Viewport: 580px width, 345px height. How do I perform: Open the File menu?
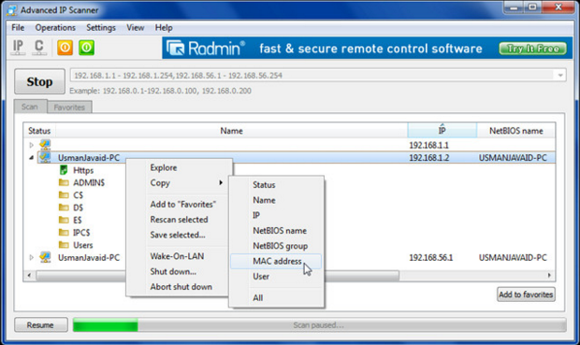[x=18, y=28]
